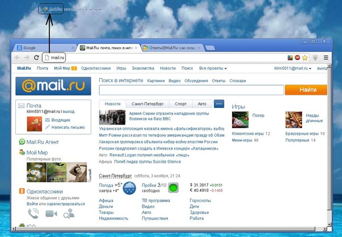Select the Авто news tab
The image size is (342, 237).
pos(202,104)
